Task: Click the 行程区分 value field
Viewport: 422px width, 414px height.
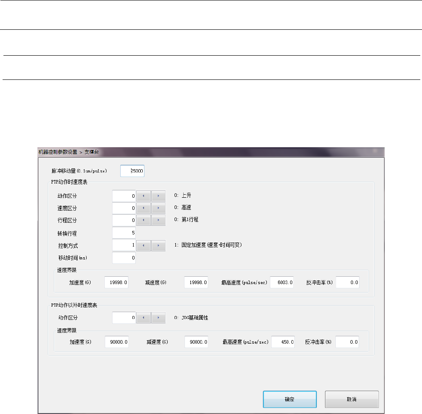Action: 124,220
